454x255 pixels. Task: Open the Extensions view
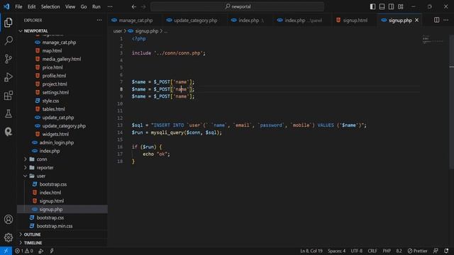(9, 96)
